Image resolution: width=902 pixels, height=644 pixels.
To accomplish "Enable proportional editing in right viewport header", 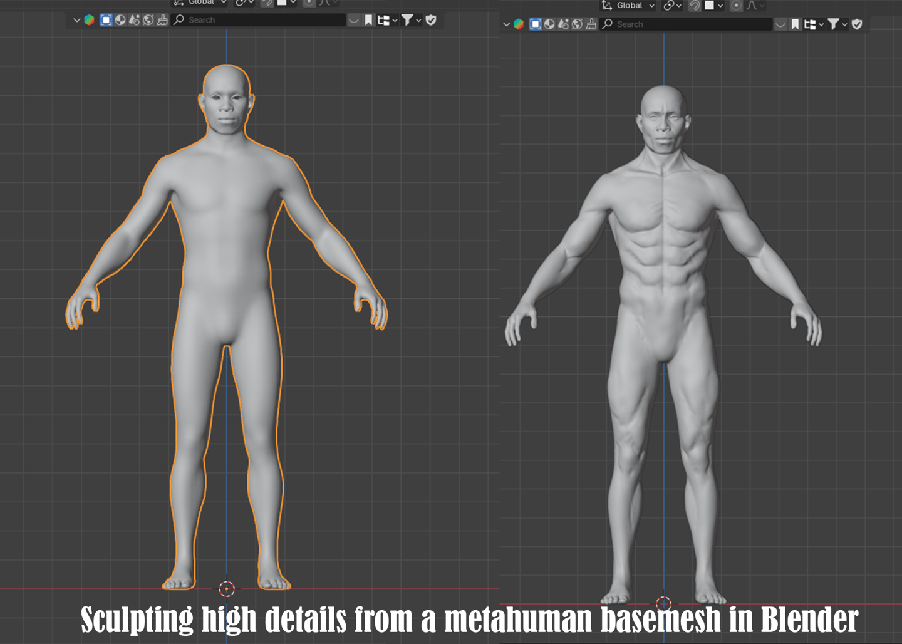I will coord(737,6).
